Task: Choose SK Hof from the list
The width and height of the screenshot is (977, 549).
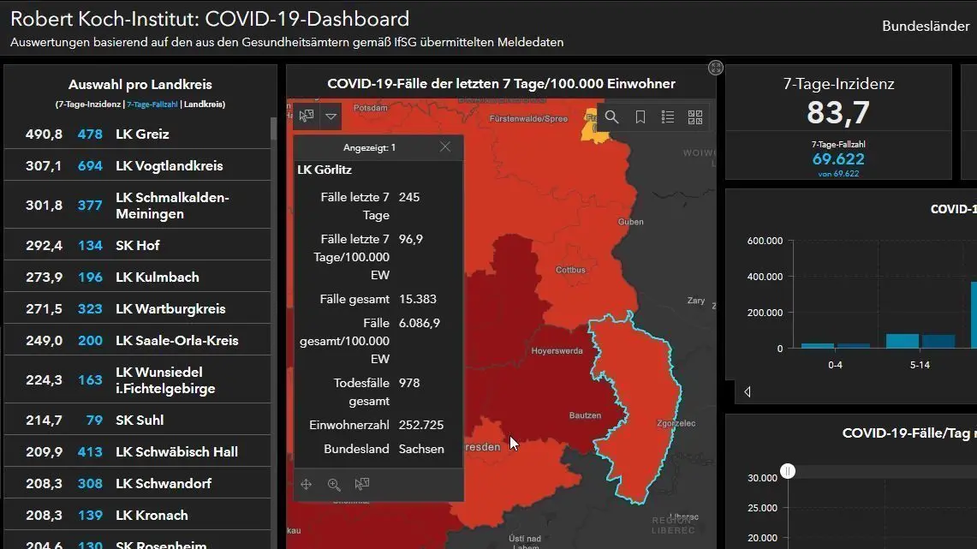Action: point(137,246)
